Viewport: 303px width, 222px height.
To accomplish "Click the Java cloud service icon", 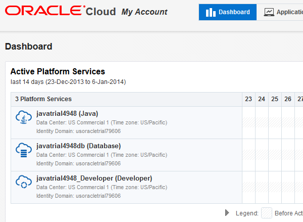I will pyautogui.click(x=24, y=117).
